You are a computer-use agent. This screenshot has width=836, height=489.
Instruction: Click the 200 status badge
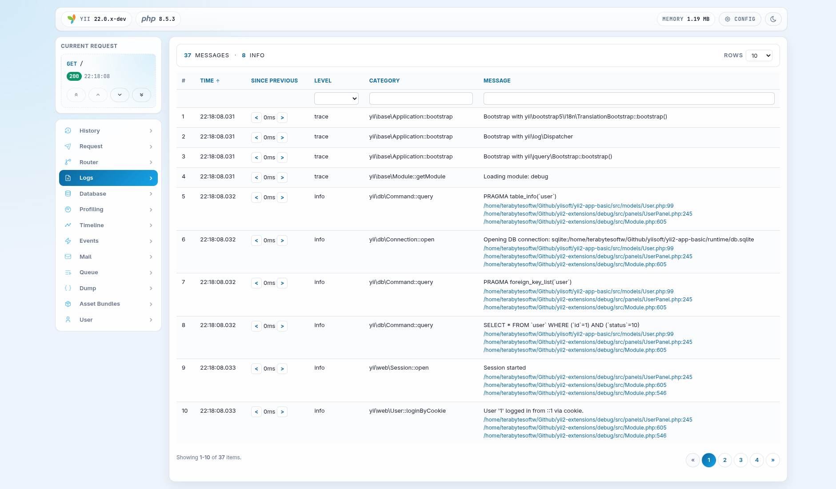click(74, 76)
